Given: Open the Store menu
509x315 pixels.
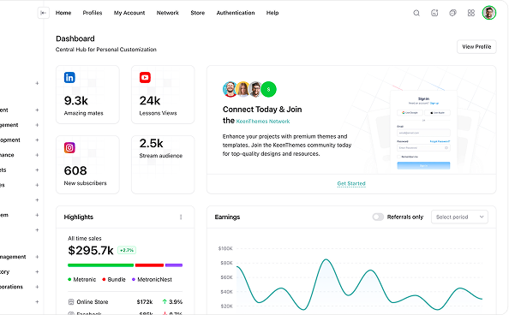Looking at the screenshot, I should (197, 13).
